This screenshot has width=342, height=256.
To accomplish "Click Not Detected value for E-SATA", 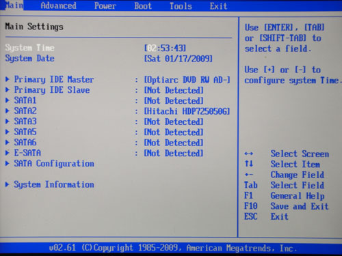I will (x=174, y=153).
